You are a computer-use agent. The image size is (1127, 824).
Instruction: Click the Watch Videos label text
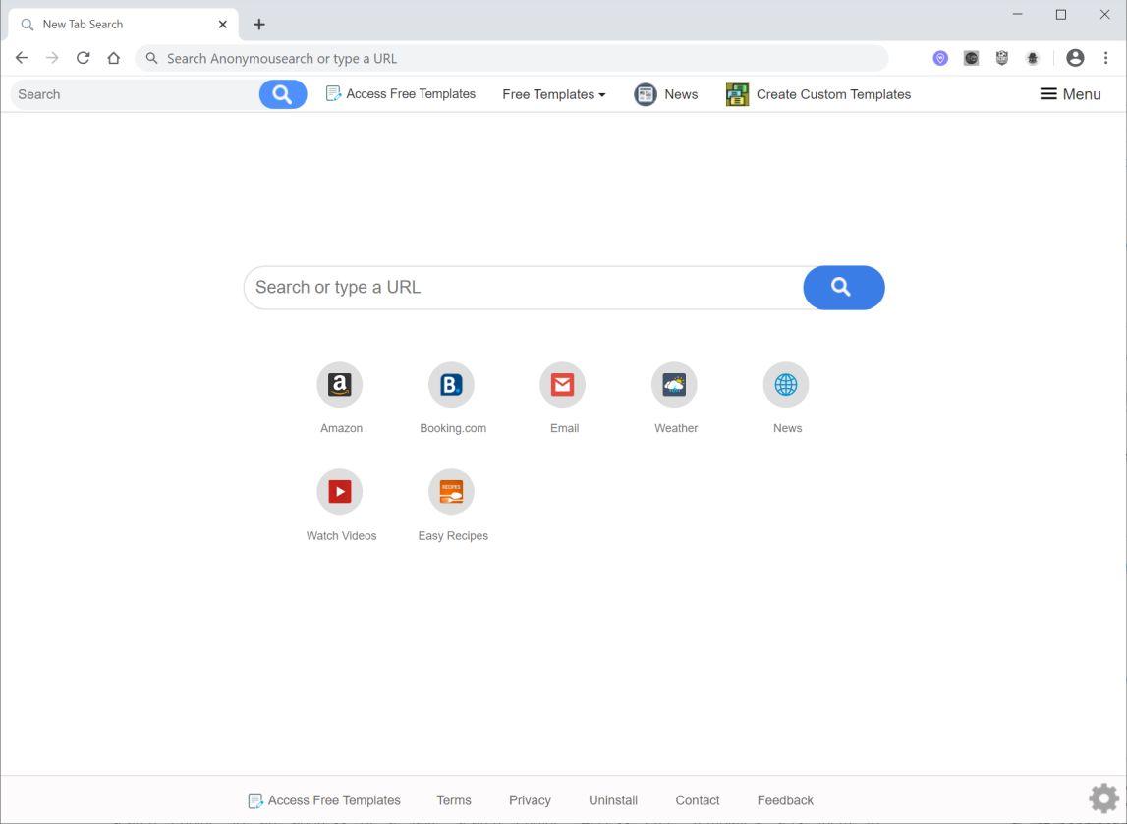341,536
